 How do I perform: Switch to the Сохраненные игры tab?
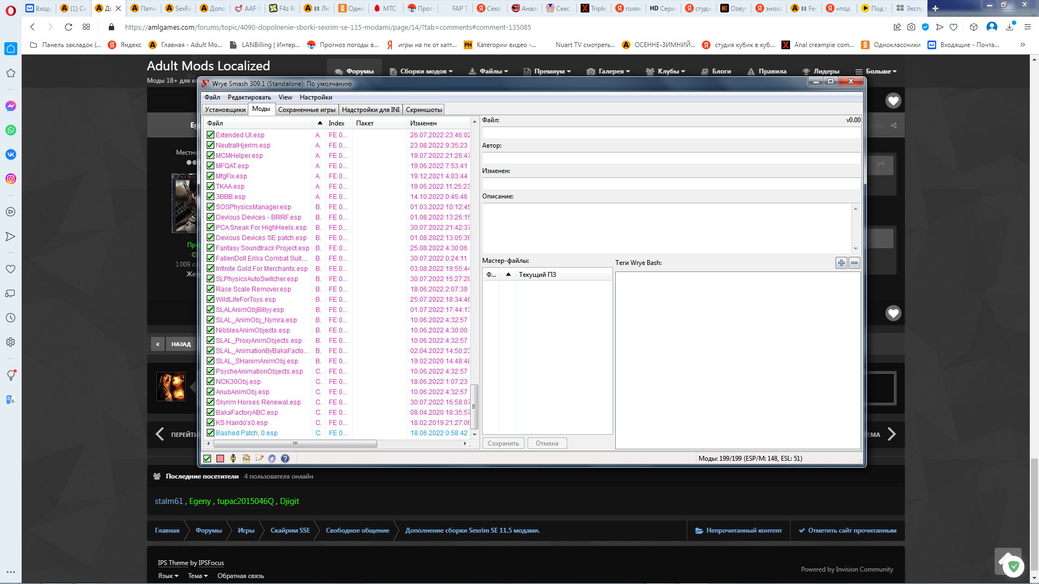tap(306, 110)
